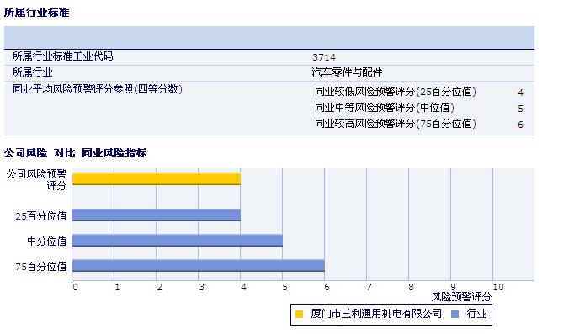Screen dimensions: 574x334
Task: Select the 25百分位值 blue bar
Action: (x=157, y=215)
